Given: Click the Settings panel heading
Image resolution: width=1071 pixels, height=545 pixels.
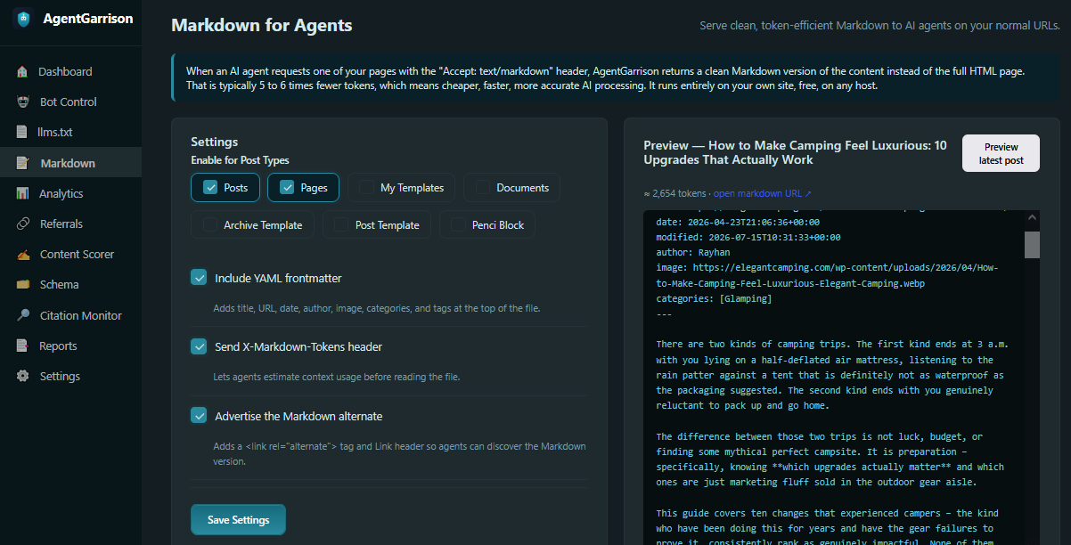Looking at the screenshot, I should [x=214, y=142].
